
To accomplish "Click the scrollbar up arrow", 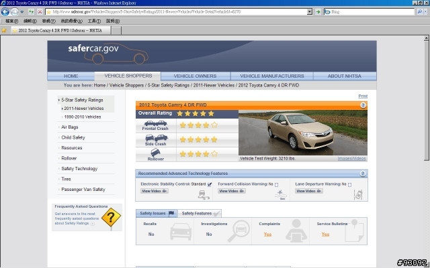I will pos(427,38).
